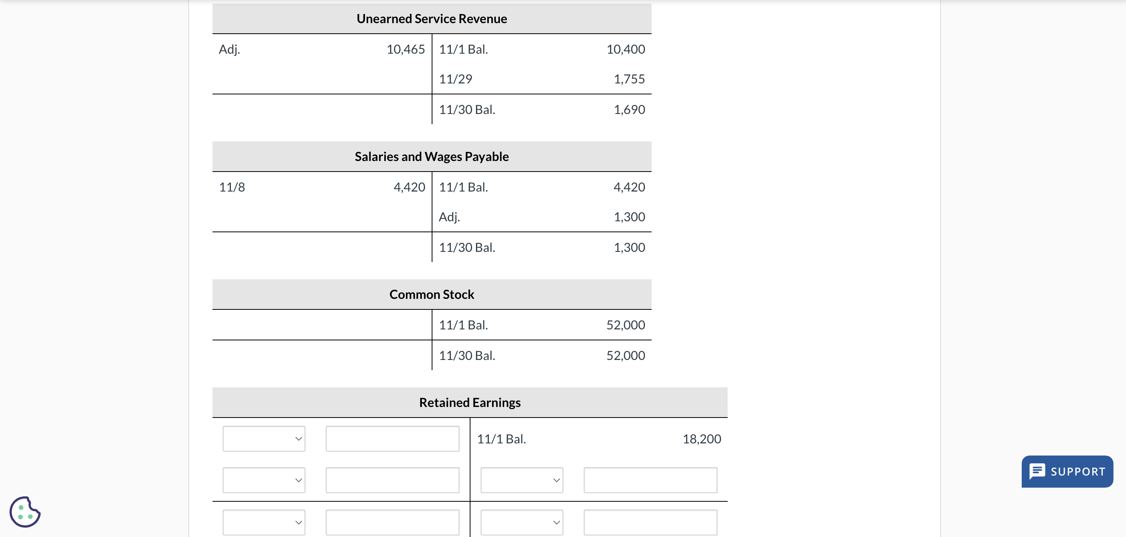Click the Common Stock header
The image size is (1126, 537).
[x=431, y=294]
